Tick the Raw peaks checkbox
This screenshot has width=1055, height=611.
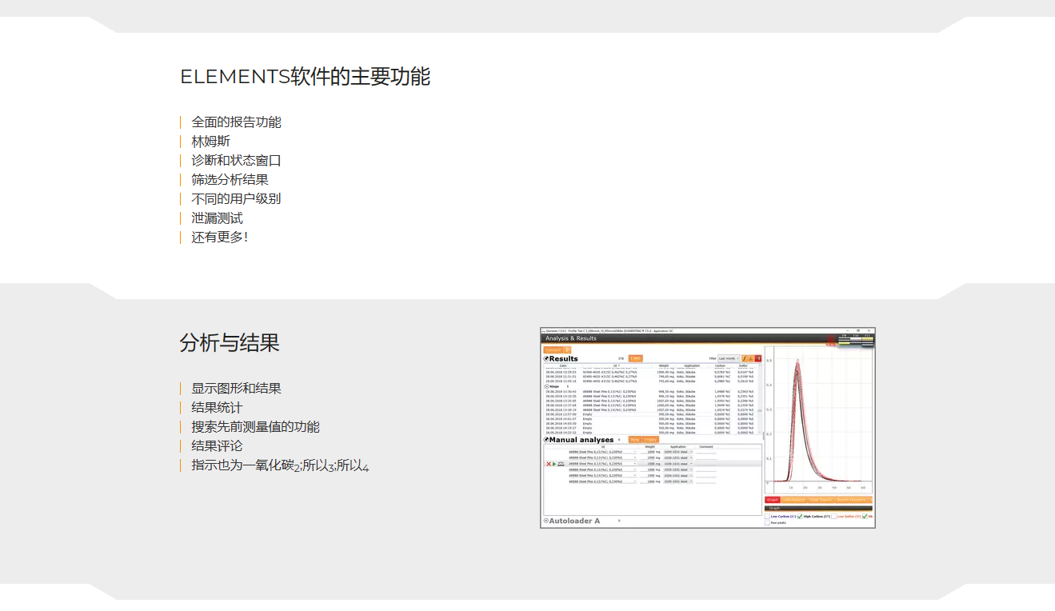click(768, 523)
